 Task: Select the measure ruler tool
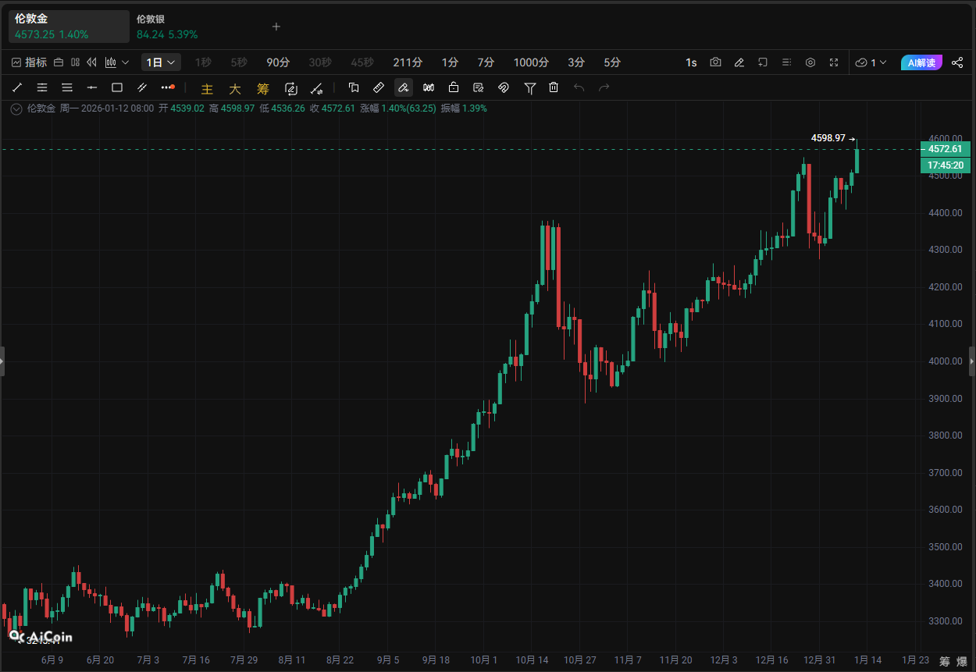coord(379,87)
